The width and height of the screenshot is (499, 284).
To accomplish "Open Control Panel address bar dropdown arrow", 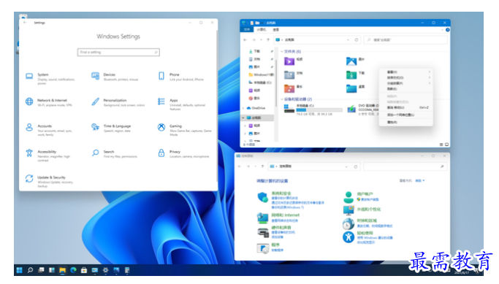I will [x=346, y=166].
